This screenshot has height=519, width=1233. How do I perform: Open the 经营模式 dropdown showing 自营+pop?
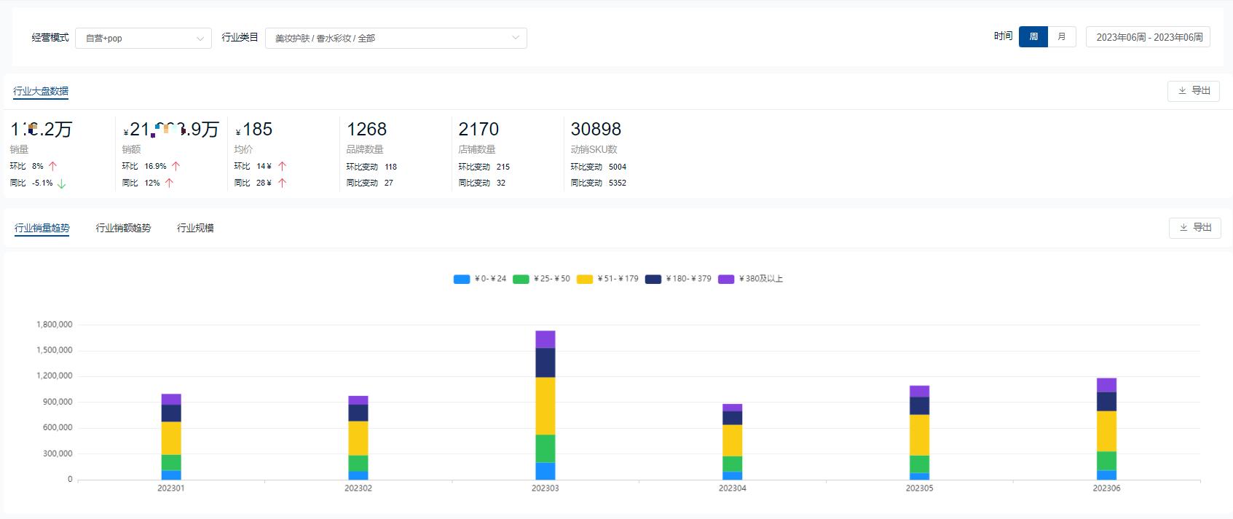coord(143,38)
